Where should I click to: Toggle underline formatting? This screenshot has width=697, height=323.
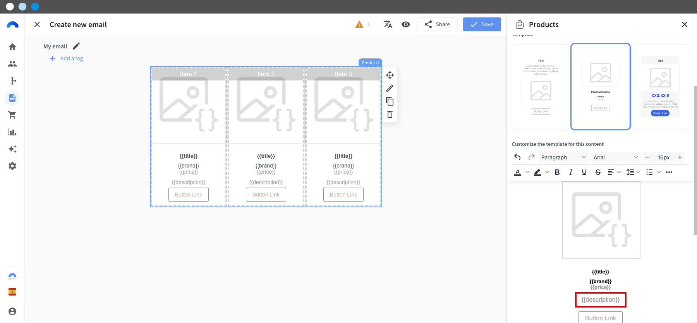tap(584, 172)
